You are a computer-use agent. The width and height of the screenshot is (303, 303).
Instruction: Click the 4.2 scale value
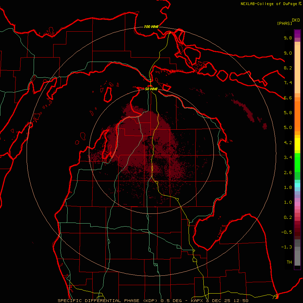288,143
